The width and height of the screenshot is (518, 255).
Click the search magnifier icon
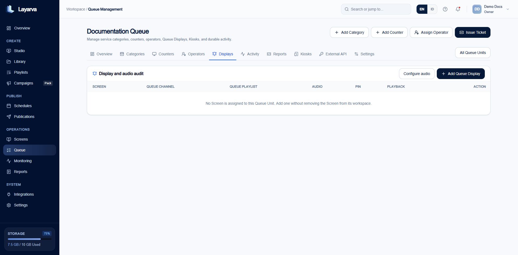click(x=347, y=9)
